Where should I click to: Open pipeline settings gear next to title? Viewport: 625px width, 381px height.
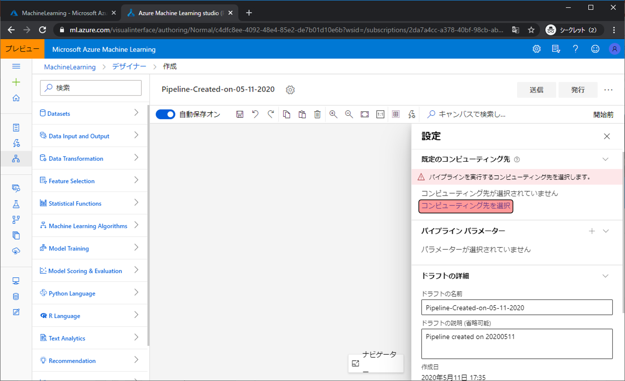point(290,90)
